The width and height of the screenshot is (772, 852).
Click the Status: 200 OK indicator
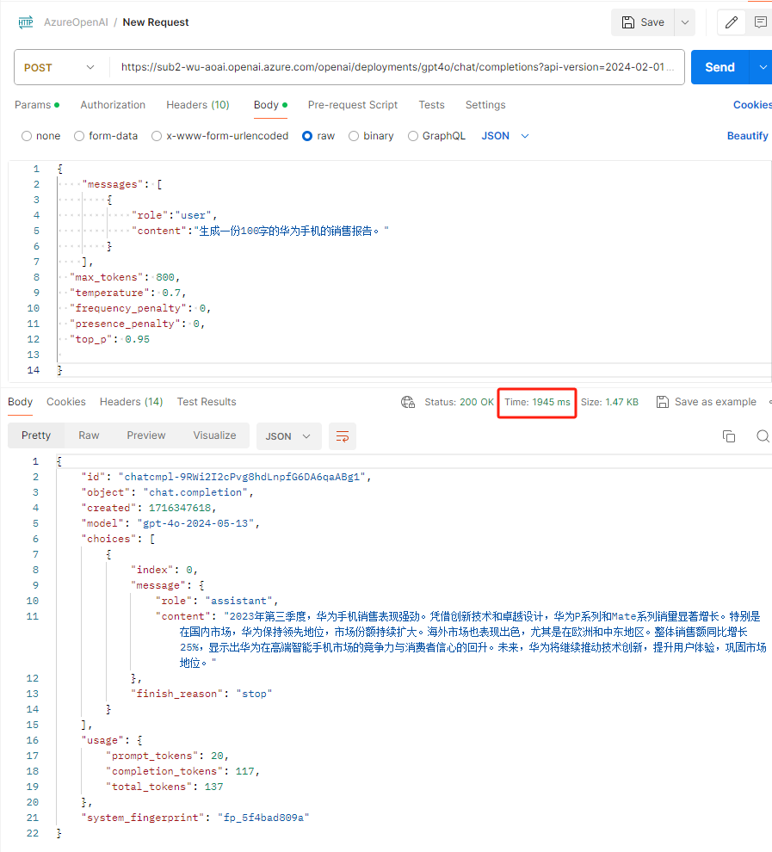coord(459,402)
